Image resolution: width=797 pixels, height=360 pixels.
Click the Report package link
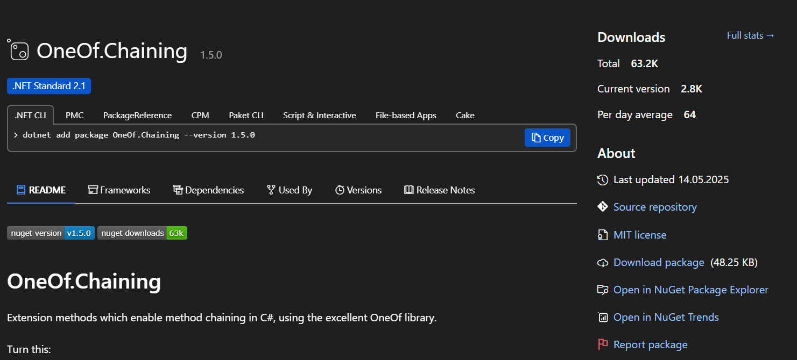click(x=651, y=344)
